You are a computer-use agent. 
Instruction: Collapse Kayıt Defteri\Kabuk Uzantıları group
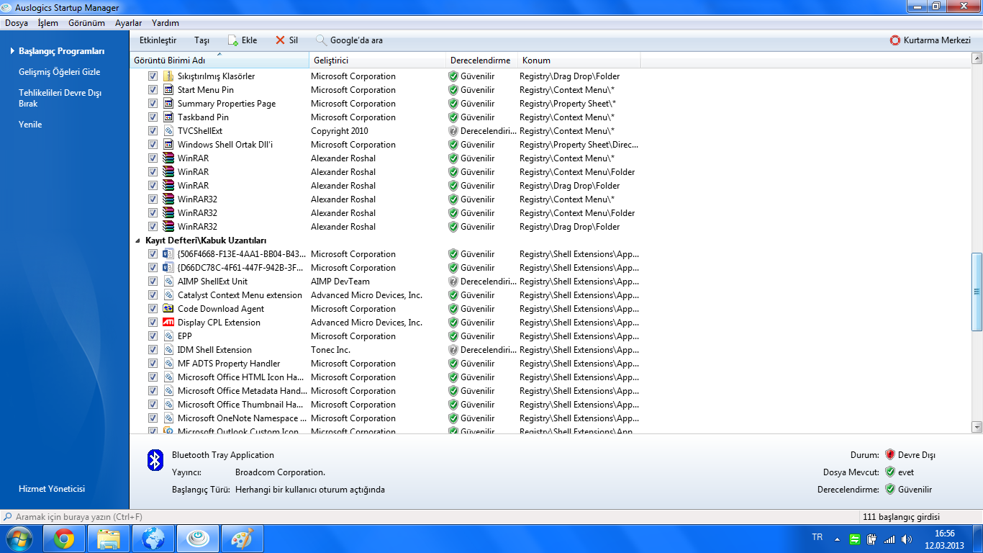click(x=137, y=240)
